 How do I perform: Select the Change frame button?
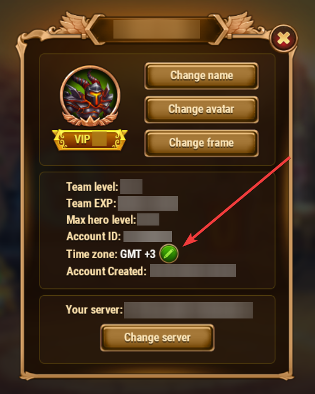click(x=202, y=143)
